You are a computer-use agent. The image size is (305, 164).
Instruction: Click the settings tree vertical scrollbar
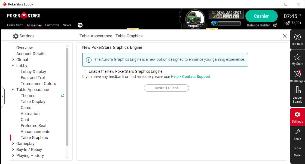67,97
